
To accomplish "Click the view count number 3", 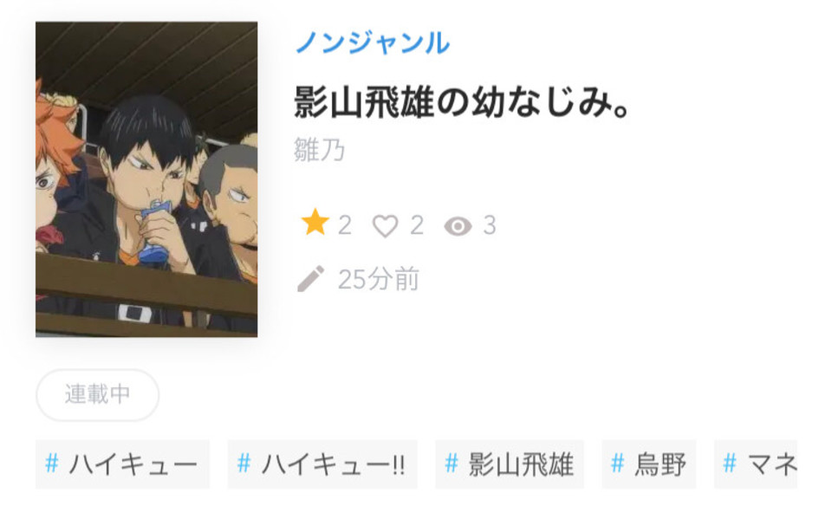I will click(490, 225).
